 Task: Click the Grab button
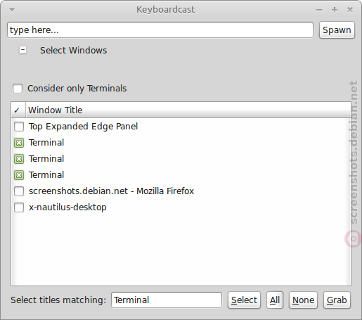[337, 300]
